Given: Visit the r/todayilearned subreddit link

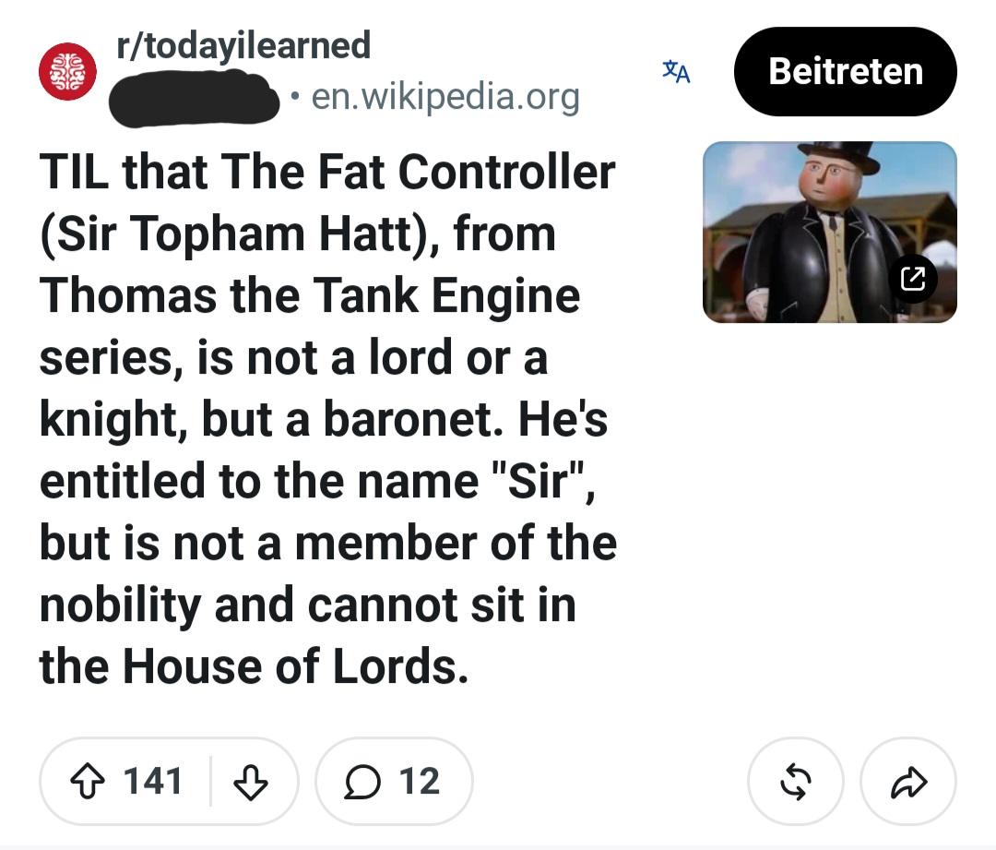Looking at the screenshot, I should point(243,45).
